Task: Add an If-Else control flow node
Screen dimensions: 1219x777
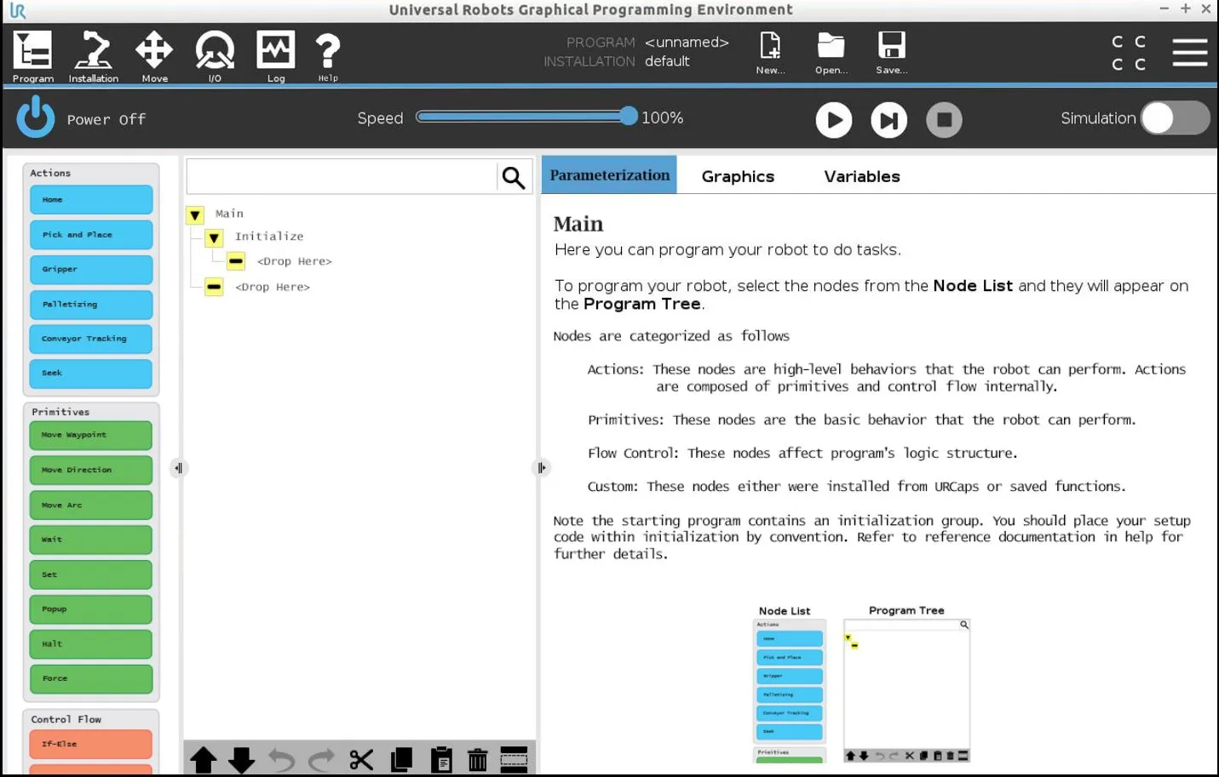Action: [x=91, y=745]
